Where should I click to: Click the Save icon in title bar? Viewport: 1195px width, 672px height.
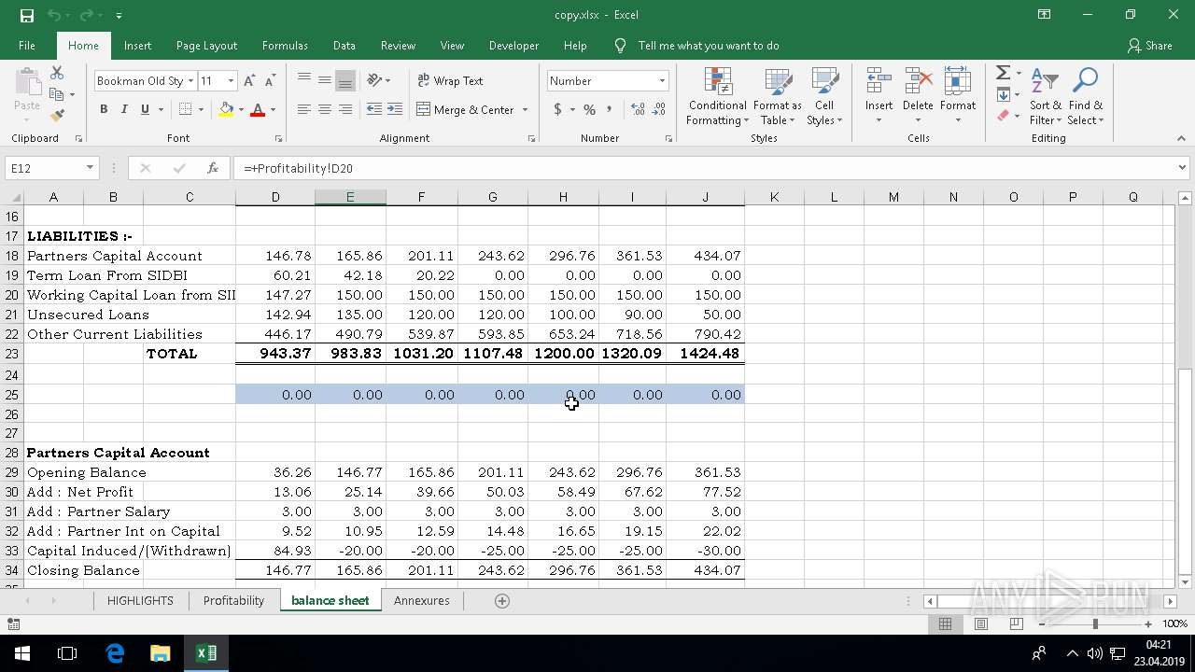(x=27, y=15)
